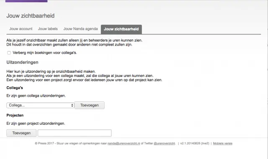The height and width of the screenshot is (159, 268).
Task: Visit the @urenoverzicht Twitter link
Action: tap(164, 144)
